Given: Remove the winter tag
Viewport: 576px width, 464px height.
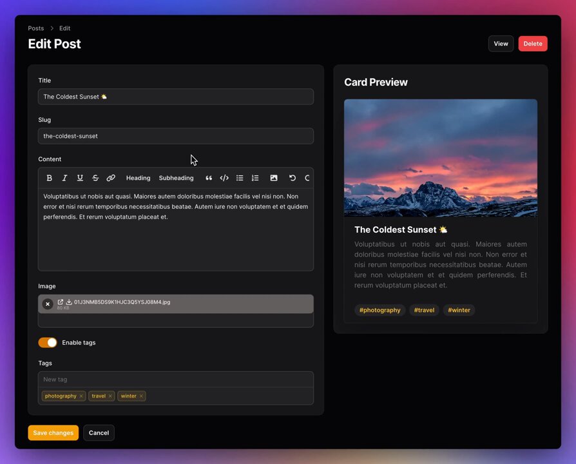Looking at the screenshot, I should click(141, 396).
